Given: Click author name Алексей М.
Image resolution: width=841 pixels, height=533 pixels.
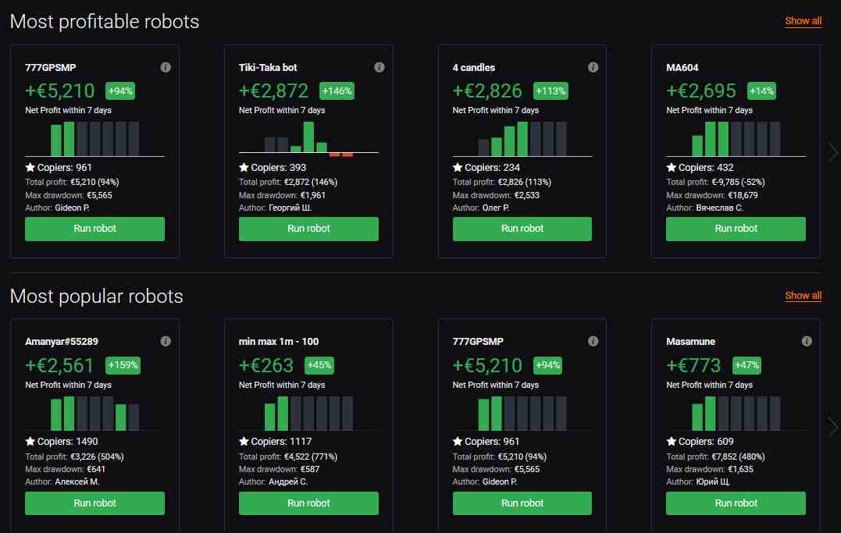Looking at the screenshot, I should click(x=77, y=482).
